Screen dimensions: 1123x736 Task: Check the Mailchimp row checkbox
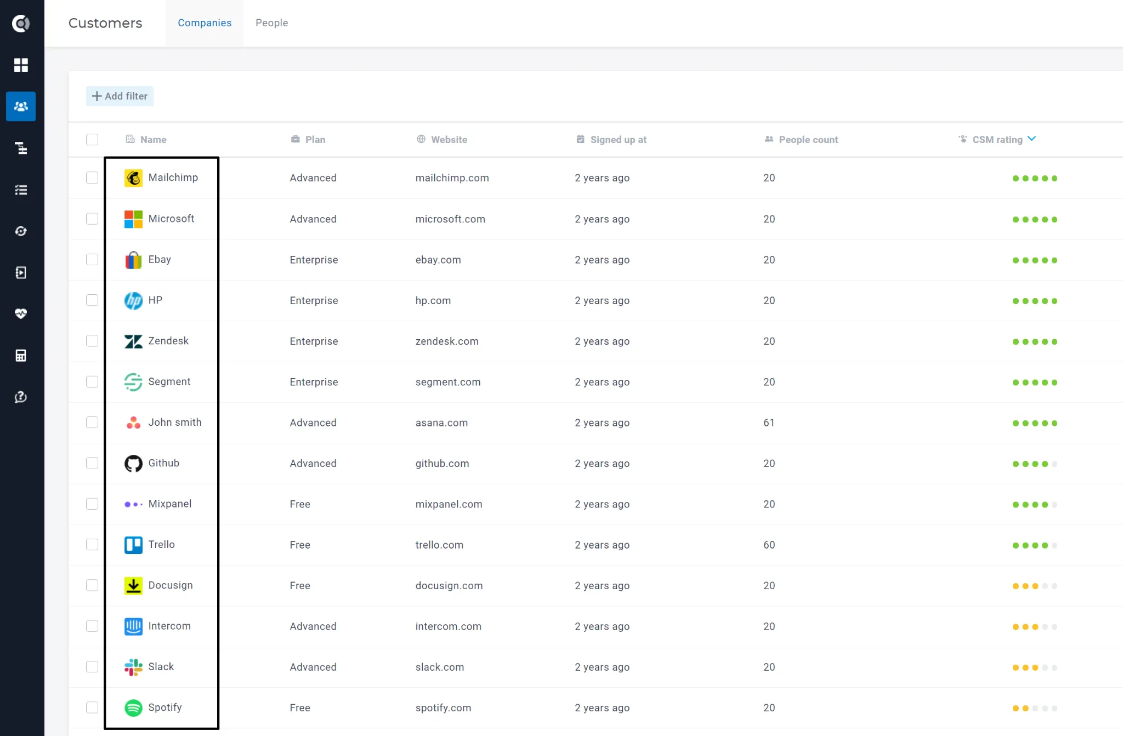(x=92, y=178)
